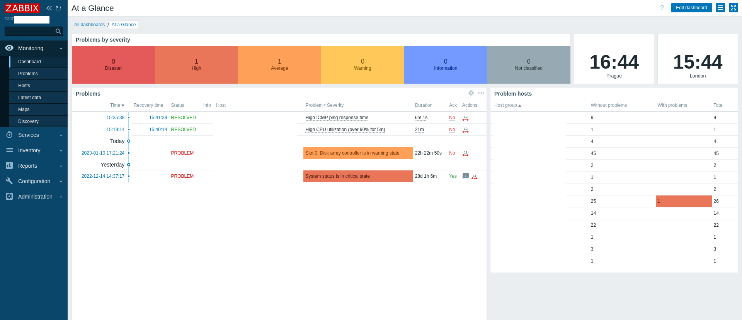Click the Not classified severity tile
The height and width of the screenshot is (320, 742).
529,65
